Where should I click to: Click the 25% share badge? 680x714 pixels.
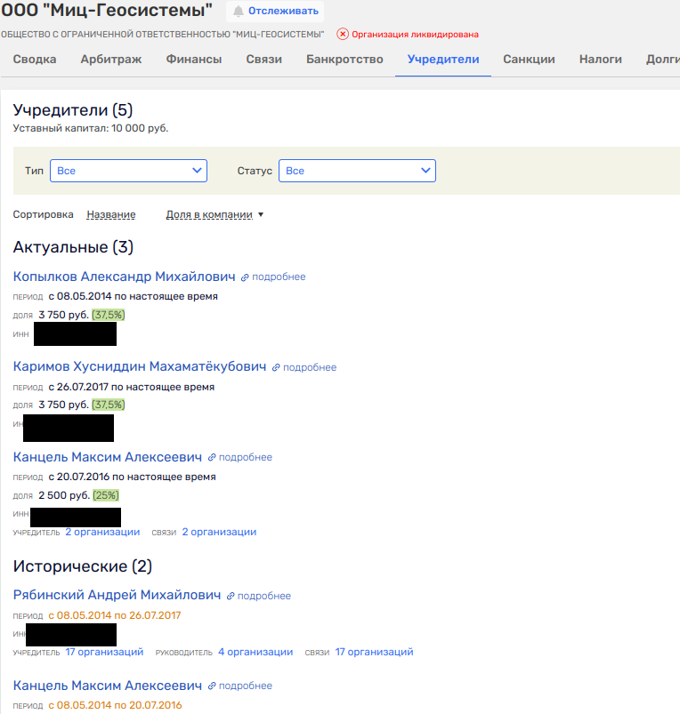coord(106,495)
